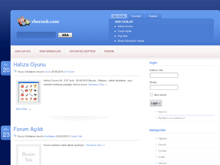Click the vbornek.com site title
The height and width of the screenshot is (165, 220).
45,21
